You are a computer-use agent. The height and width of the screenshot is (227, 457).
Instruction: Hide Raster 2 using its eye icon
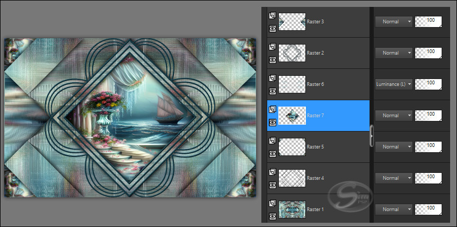pos(273,59)
